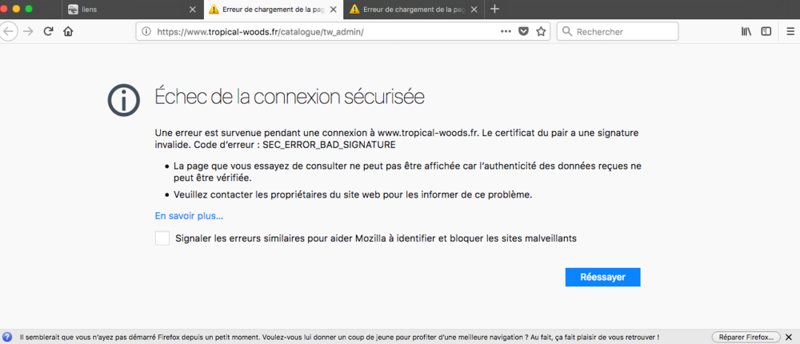Open site information icon in URL bar
The height and width of the screenshot is (344, 800).
[x=146, y=32]
